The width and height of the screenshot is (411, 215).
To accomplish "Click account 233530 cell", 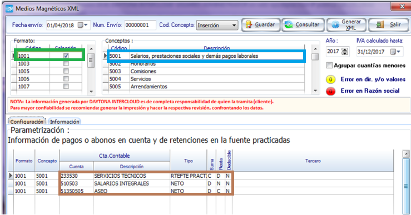I will pos(76,176).
